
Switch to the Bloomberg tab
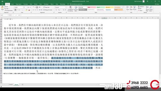pyautogui.click(x=63, y=4)
